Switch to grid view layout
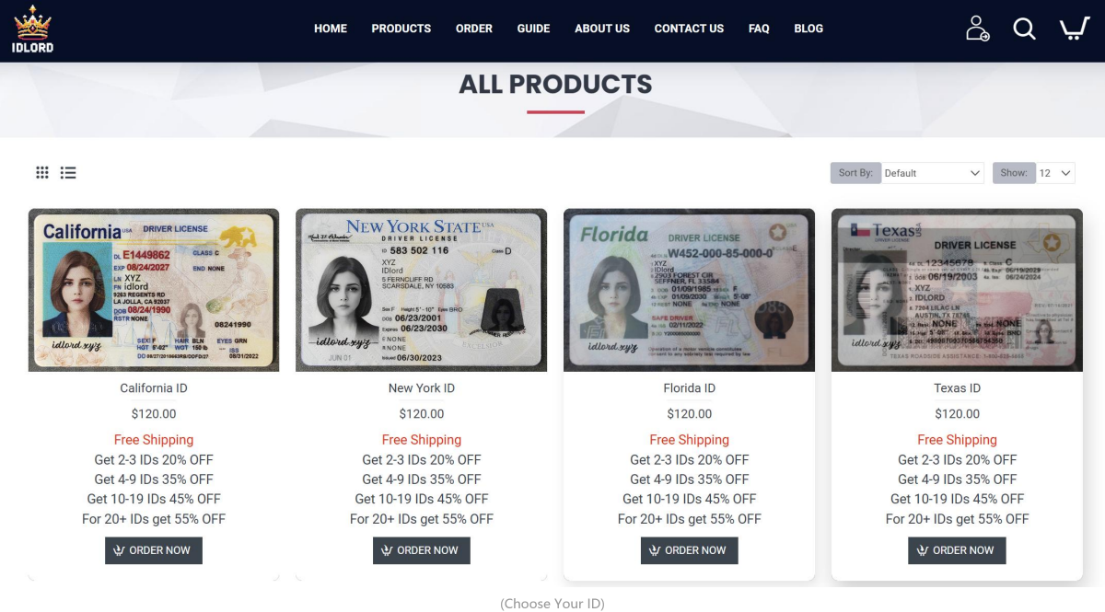This screenshot has height=612, width=1105. pos(42,172)
